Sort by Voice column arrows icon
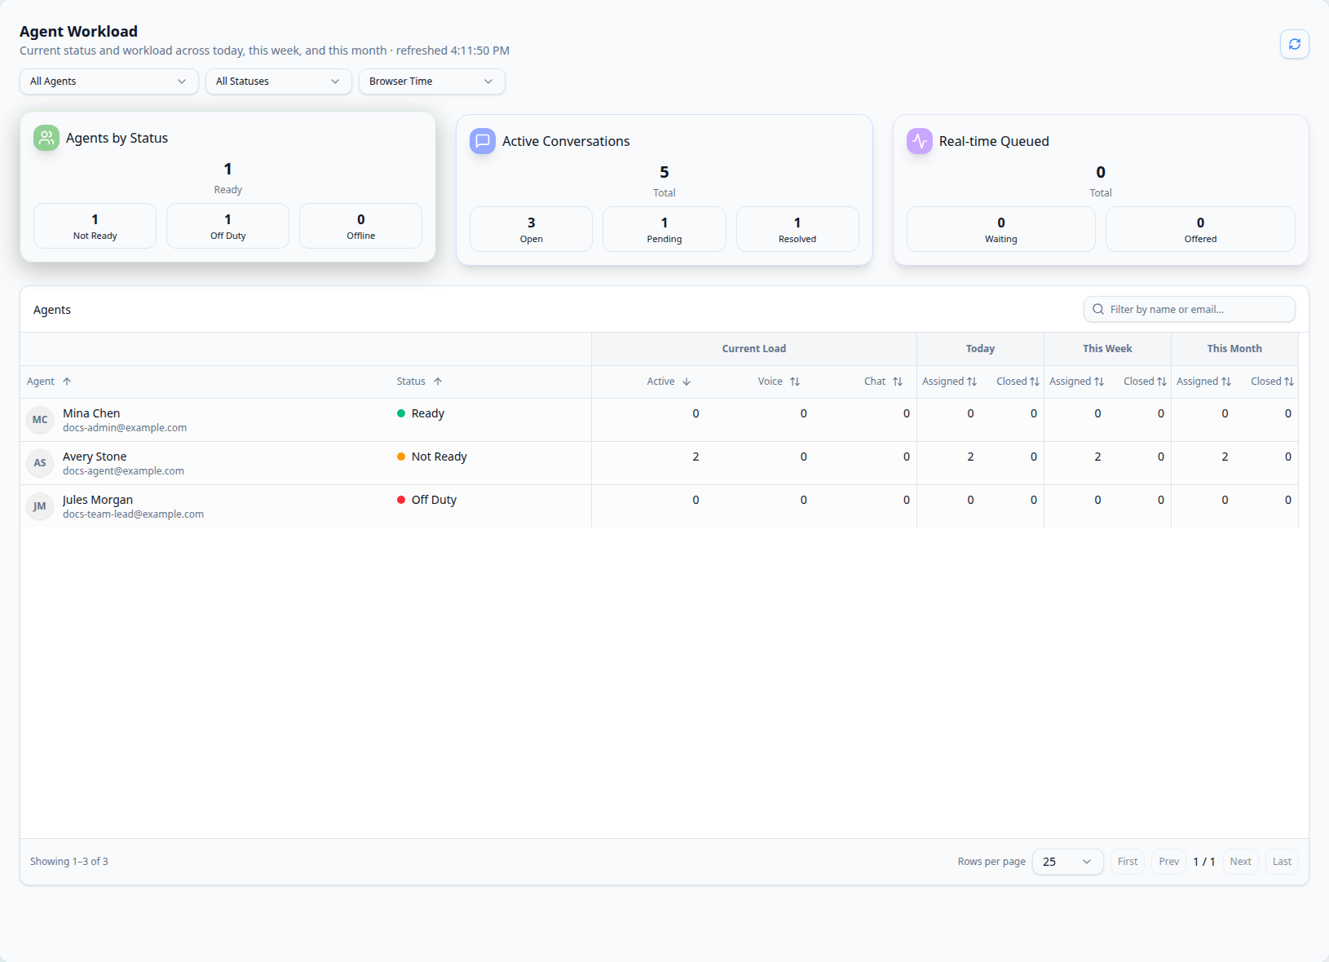1329x962 pixels. (x=795, y=382)
